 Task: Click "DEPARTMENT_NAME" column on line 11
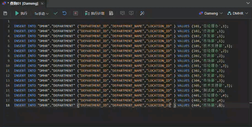127,71
